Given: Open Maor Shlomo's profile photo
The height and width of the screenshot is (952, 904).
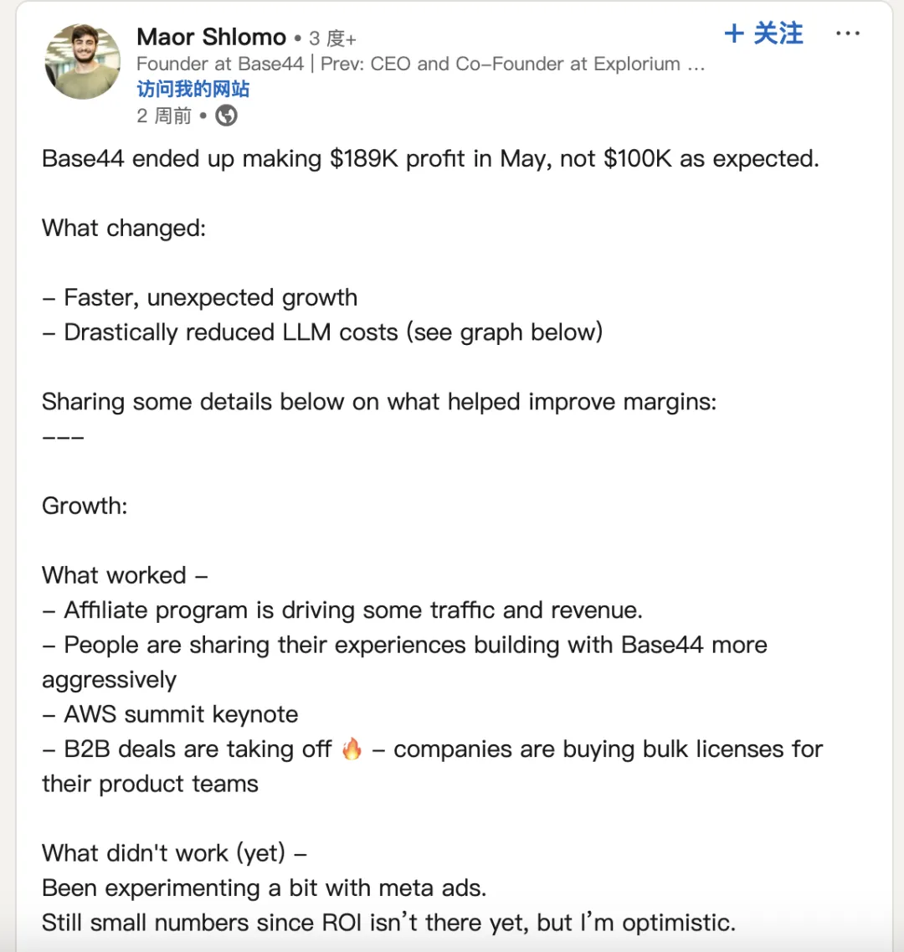Looking at the screenshot, I should (82, 61).
